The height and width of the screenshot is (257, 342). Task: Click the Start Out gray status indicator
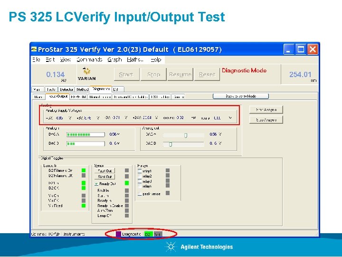pos(127,177)
